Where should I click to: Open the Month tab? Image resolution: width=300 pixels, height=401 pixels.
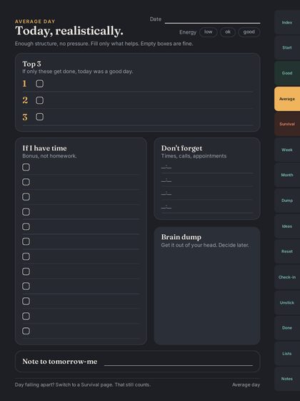(x=287, y=175)
